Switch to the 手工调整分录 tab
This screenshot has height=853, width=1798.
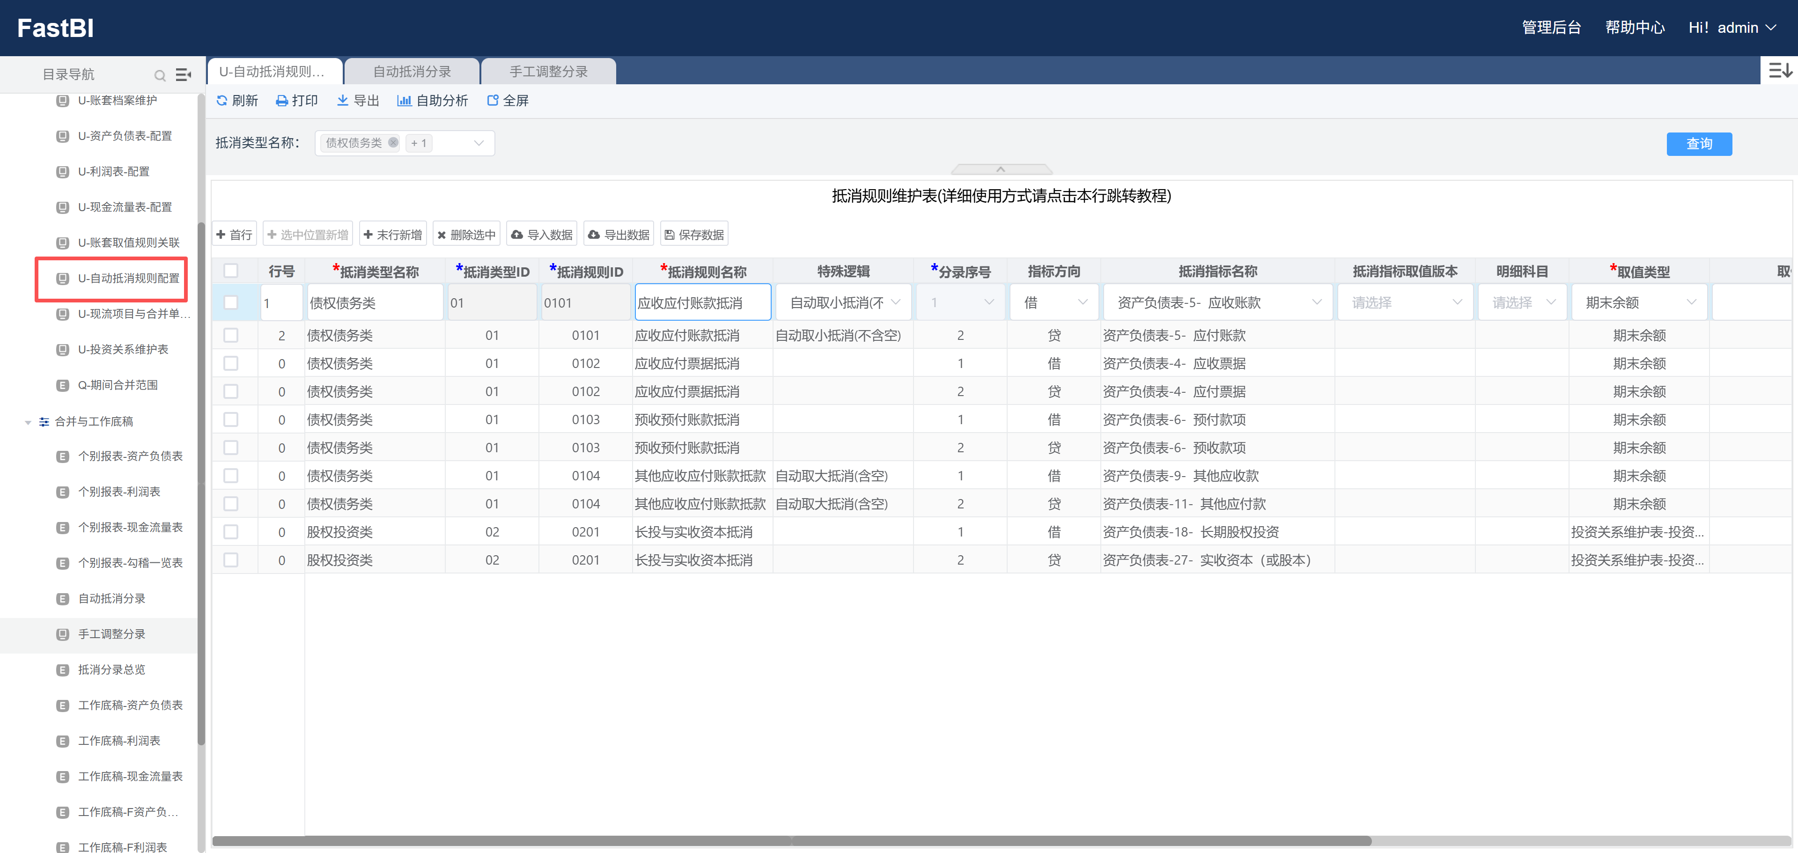click(x=548, y=71)
